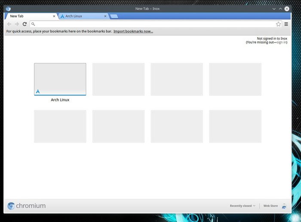Image resolution: width=301 pixels, height=222 pixels.
Task: Click the Arch Linux thumbnail caption
Action: click(60, 100)
